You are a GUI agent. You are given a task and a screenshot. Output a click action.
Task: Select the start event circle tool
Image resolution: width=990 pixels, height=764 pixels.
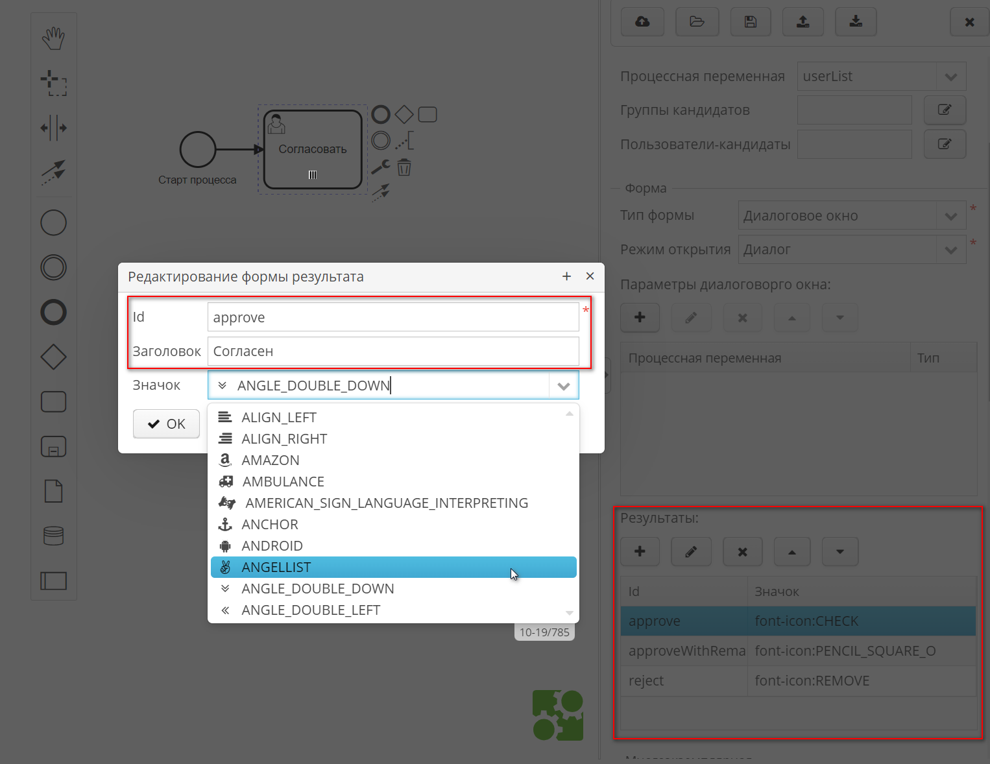pyautogui.click(x=53, y=222)
